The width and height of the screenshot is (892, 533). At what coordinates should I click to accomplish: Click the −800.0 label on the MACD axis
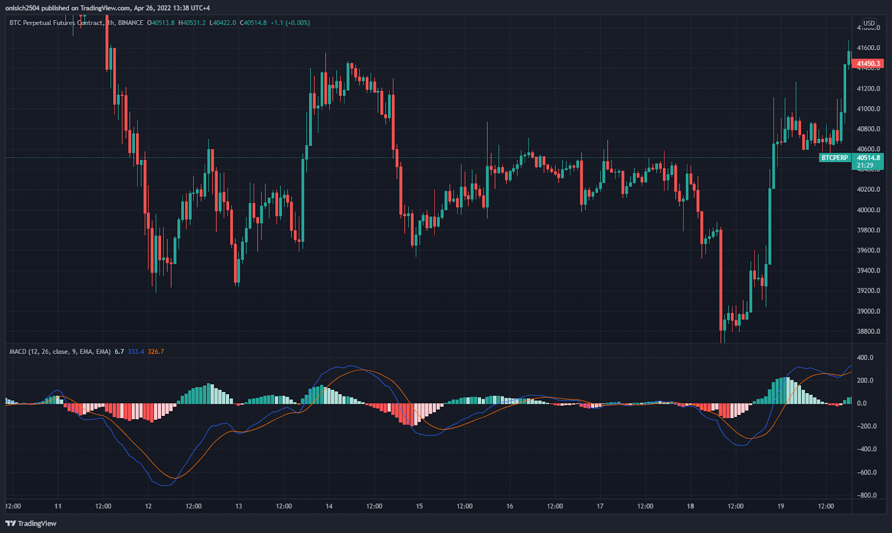[867, 495]
